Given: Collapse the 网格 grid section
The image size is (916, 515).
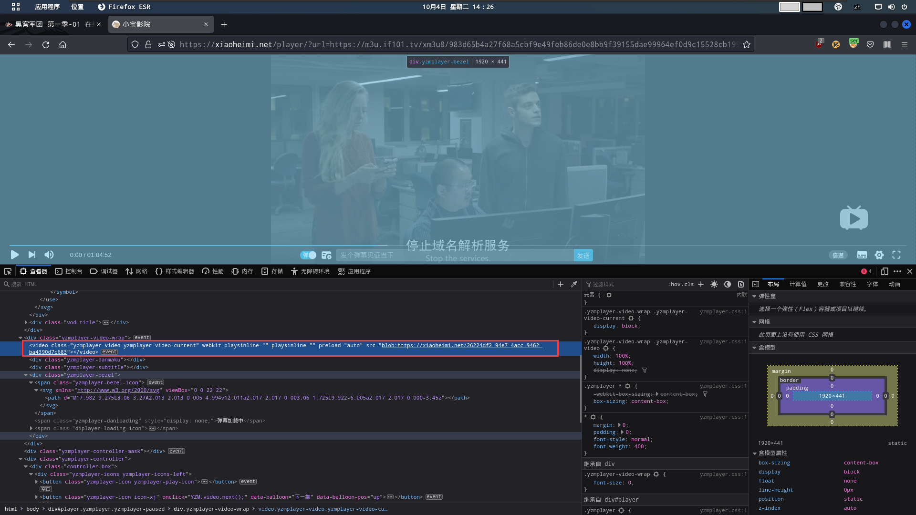Looking at the screenshot, I should pos(754,322).
